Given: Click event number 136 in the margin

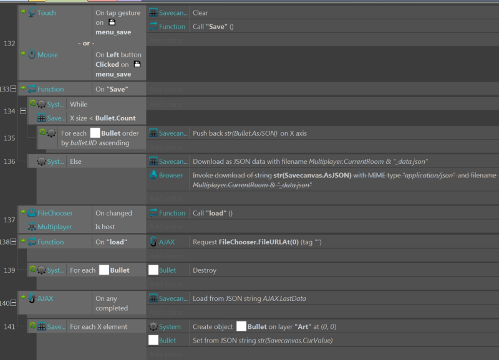Looking at the screenshot, I should (x=9, y=161).
